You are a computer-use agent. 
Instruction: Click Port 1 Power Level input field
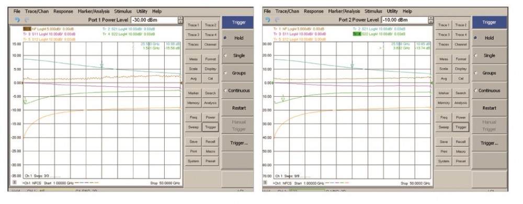[x=154, y=20]
